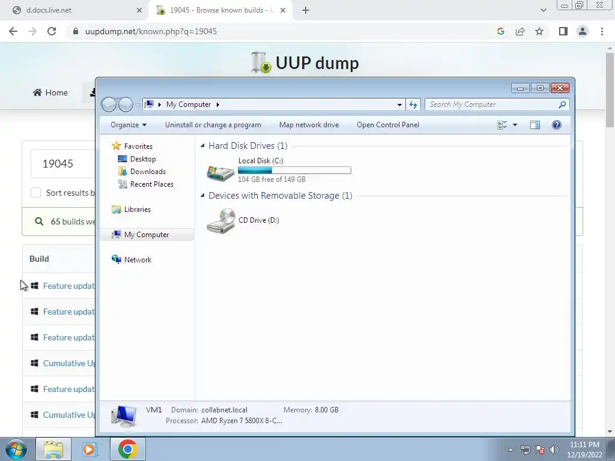Click the first Feature update build link
The image size is (615, 461).
point(68,286)
